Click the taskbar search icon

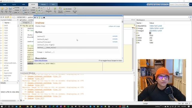click(5, 106)
